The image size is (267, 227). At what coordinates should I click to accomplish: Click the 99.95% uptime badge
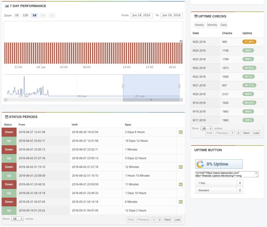[x=249, y=68]
